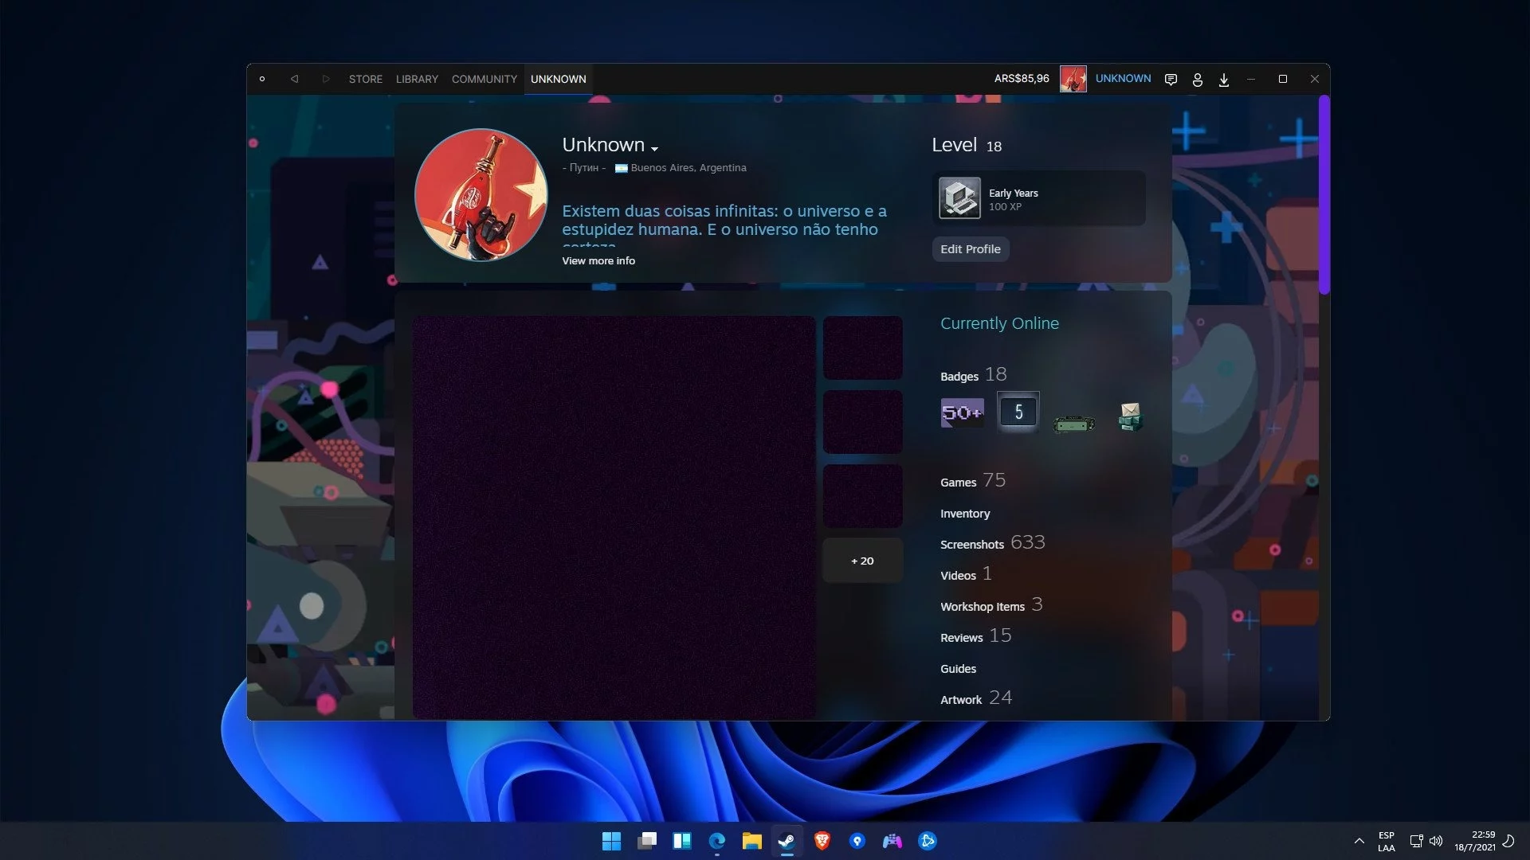Open the friends icon in header
The width and height of the screenshot is (1530, 860).
[x=1197, y=79]
